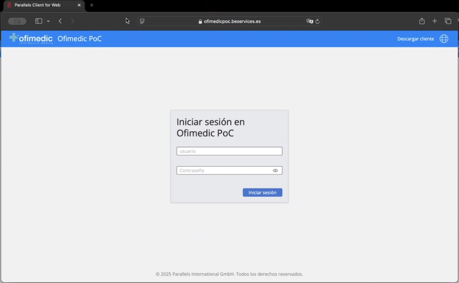Go back using the back arrow
The image size is (459, 283).
(60, 21)
